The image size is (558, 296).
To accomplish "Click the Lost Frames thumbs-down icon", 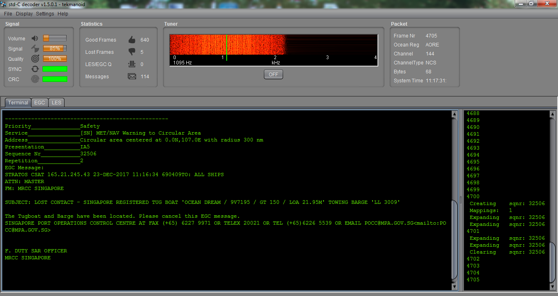I will coord(132,52).
